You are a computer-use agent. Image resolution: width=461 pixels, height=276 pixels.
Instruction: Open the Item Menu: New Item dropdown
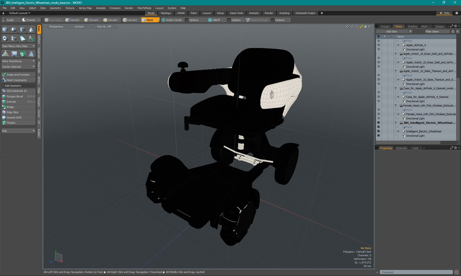(18, 46)
